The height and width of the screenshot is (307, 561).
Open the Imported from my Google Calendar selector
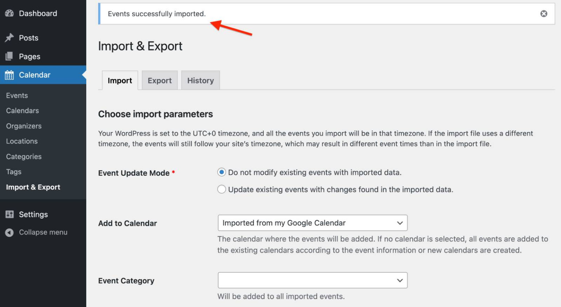312,223
